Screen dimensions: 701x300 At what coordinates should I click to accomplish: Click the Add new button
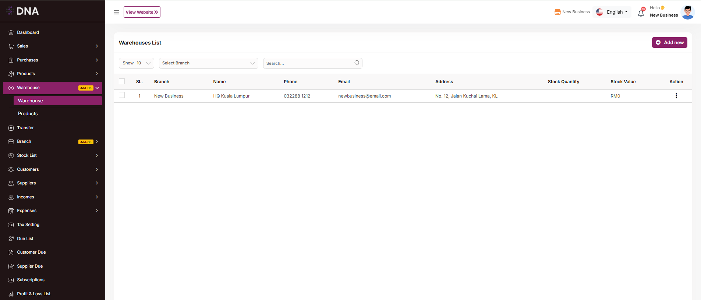tap(669, 43)
